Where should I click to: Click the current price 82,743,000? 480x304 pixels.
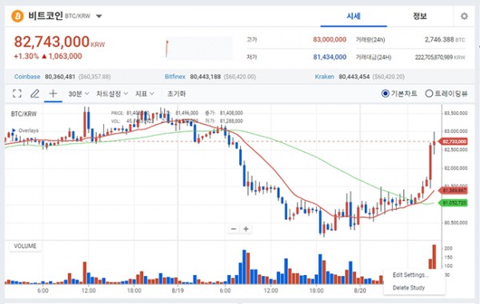52,42
